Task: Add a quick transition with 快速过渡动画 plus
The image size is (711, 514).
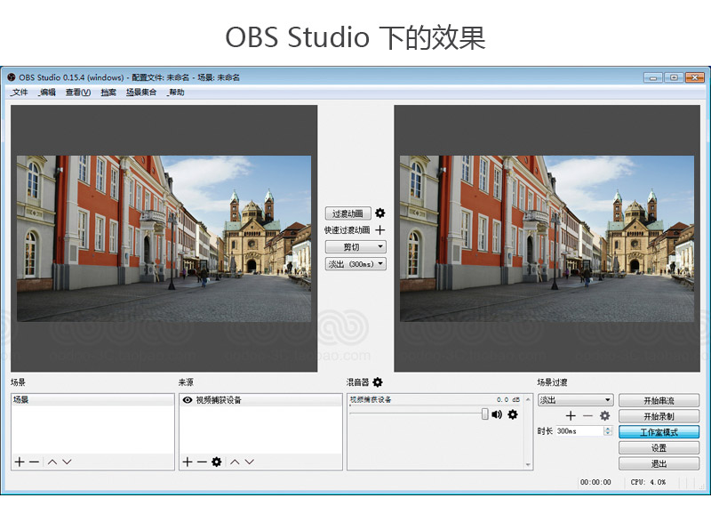Action: click(x=380, y=230)
